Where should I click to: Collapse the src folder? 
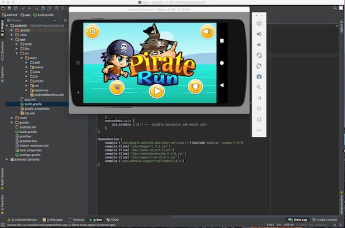[x=17, y=53]
